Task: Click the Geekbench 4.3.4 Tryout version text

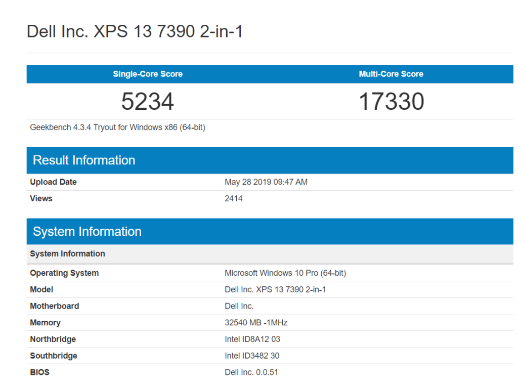Action: 117,127
